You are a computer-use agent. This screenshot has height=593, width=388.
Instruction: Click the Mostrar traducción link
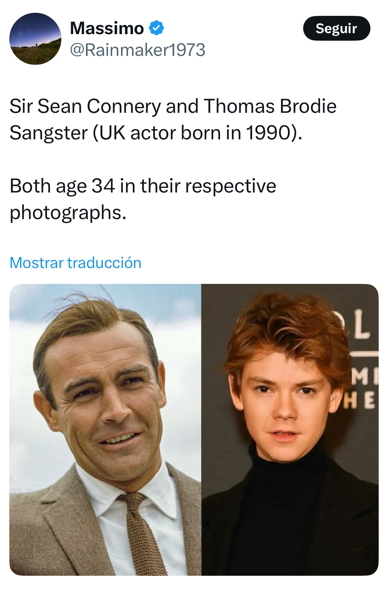76,263
